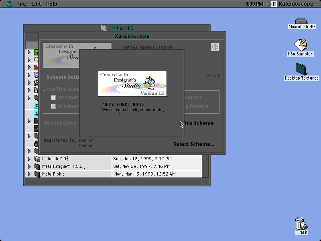This screenshot has height=241, width=321.
Task: Click the This Scheme button
Action: [199, 123]
